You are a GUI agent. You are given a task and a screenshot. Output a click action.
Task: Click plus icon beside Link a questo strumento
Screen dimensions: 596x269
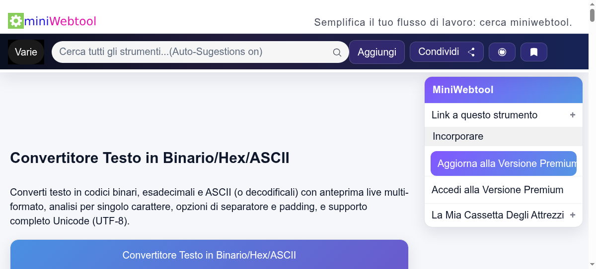(x=573, y=115)
